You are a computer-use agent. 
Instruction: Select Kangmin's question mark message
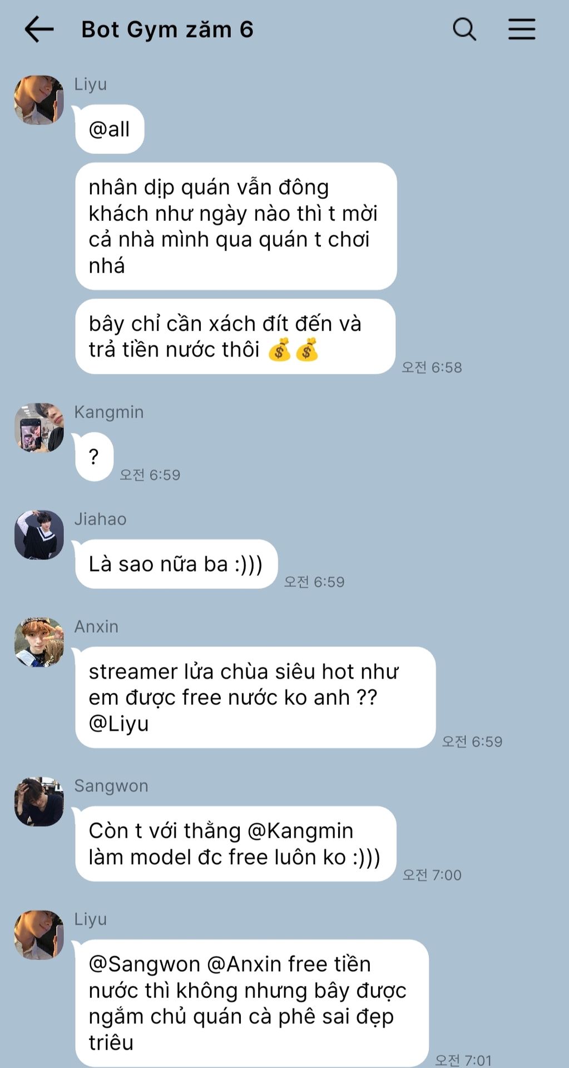[94, 457]
